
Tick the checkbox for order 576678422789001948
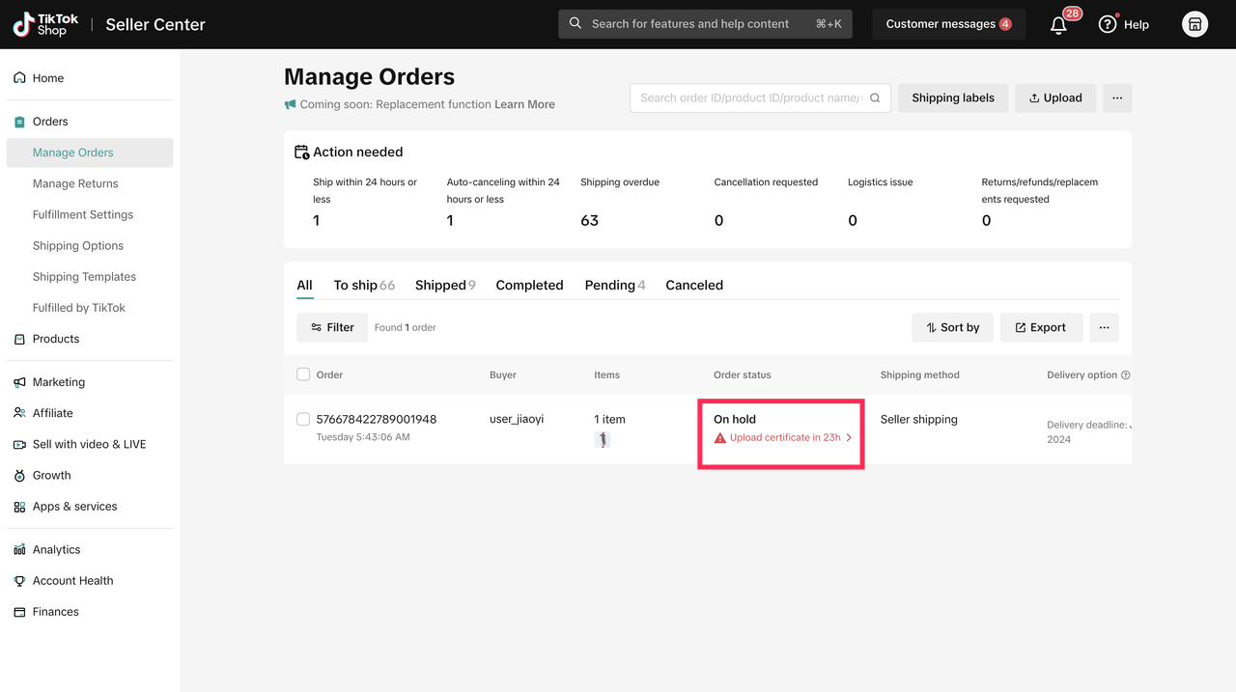click(303, 419)
